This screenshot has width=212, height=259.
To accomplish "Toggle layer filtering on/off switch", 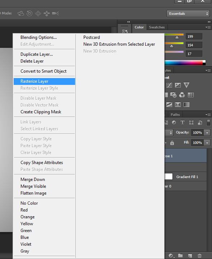I will coord(208,123).
